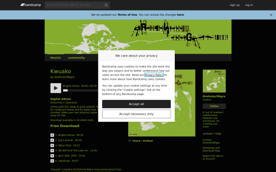Report this album or account
Image resolution: width=276 pixels, height=172 pixels.
(x=213, y=157)
